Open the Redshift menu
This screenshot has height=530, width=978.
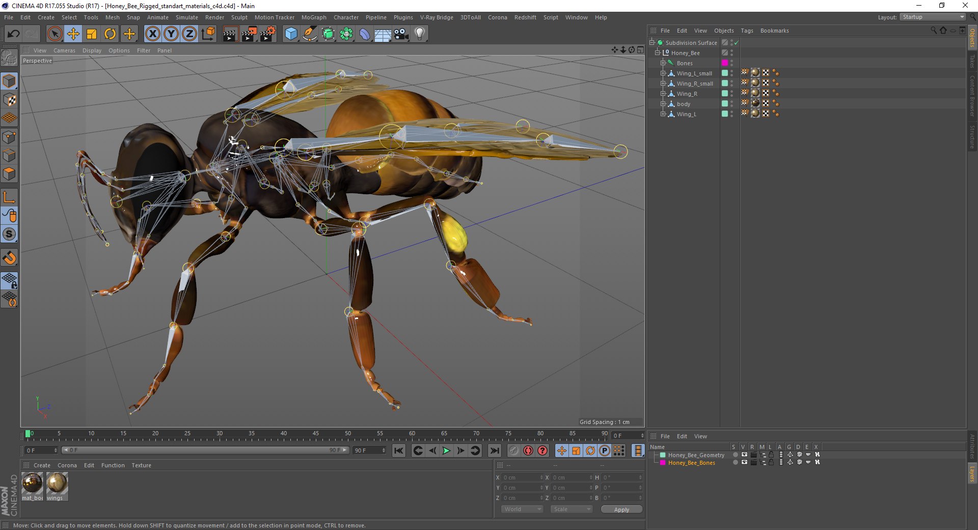(x=525, y=17)
